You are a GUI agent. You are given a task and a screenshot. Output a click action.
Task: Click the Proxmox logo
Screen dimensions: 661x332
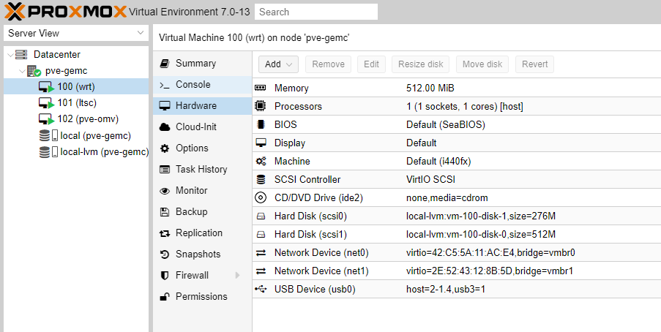point(65,12)
